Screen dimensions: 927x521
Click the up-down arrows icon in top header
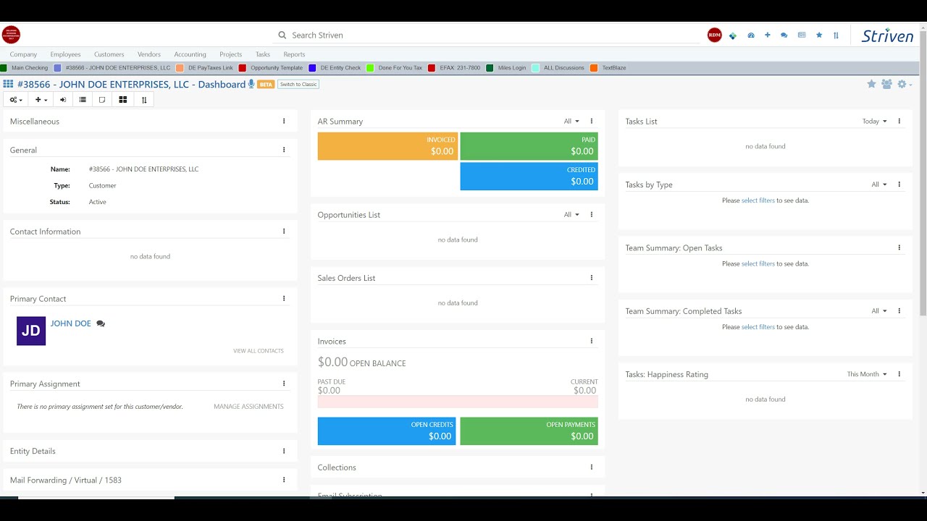[836, 35]
